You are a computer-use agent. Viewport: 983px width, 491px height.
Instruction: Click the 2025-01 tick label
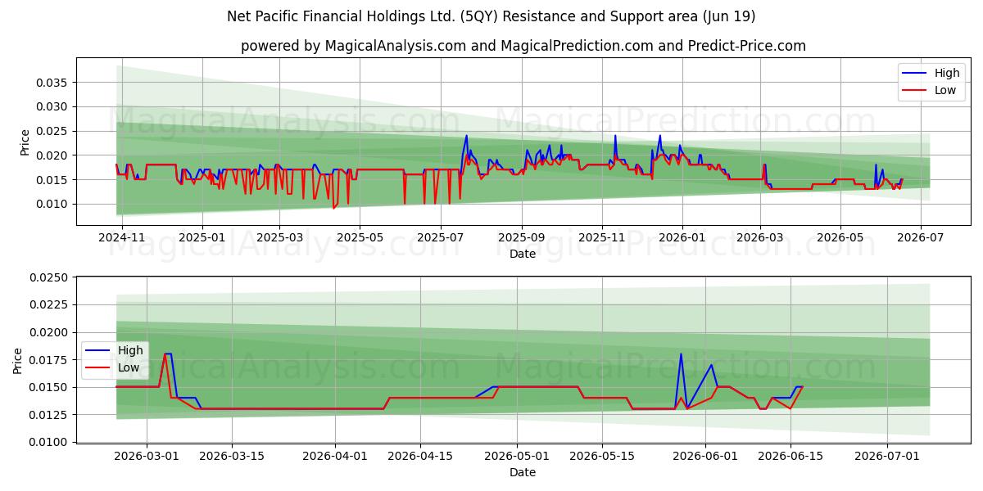(x=202, y=237)
